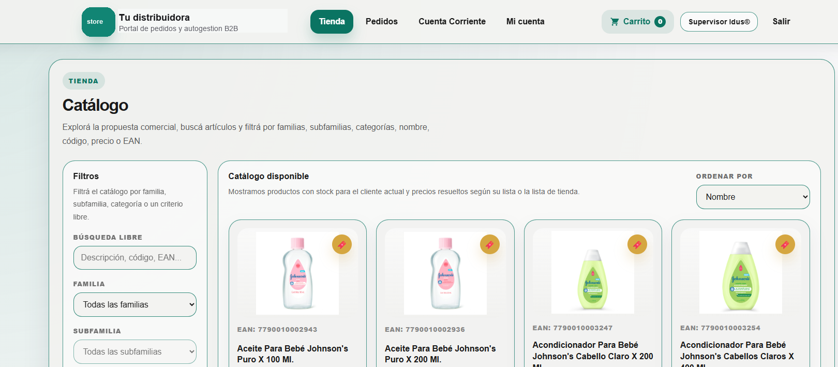The height and width of the screenshot is (367, 838).
Task: Expand the Todas las subfamilias dropdown
Action: 135,352
